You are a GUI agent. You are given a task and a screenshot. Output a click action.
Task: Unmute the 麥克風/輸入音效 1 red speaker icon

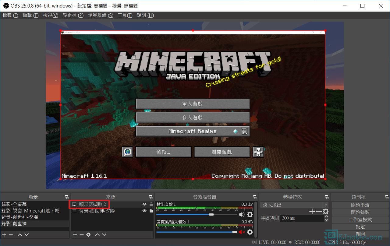tap(242, 232)
